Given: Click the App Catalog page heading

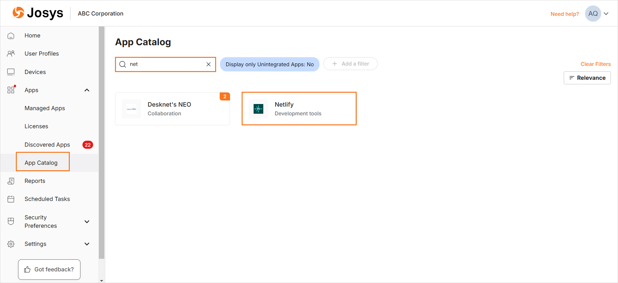Looking at the screenshot, I should click(x=143, y=42).
